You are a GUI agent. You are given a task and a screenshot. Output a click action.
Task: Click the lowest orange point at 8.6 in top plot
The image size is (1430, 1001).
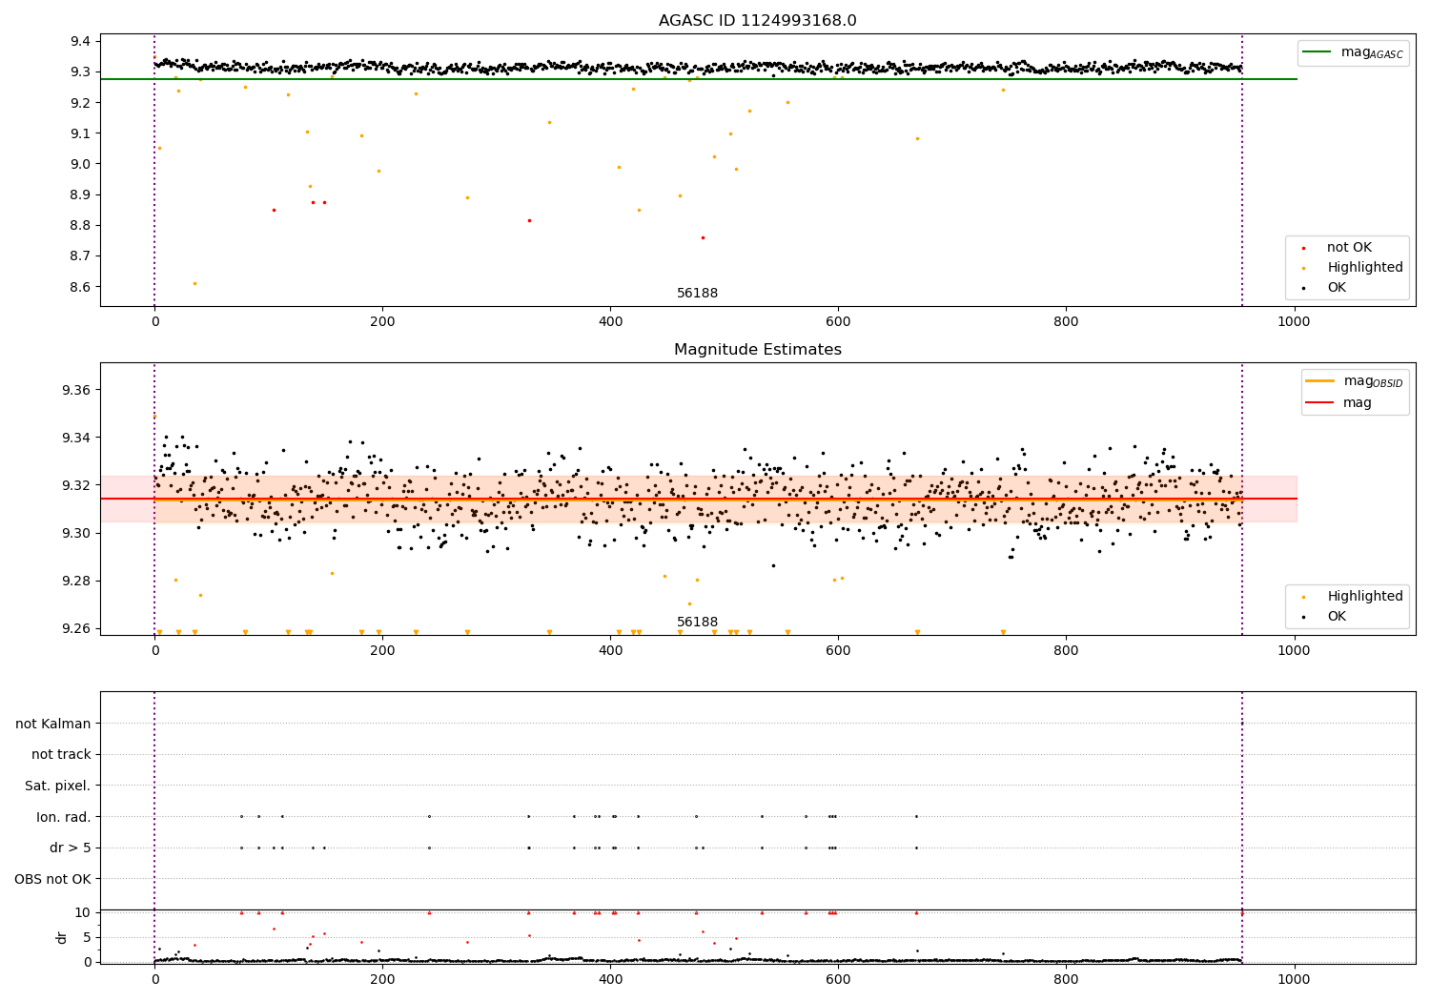tap(194, 283)
